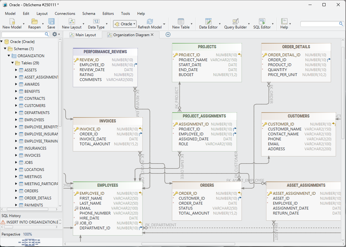Switch to the Main Layout tab

click(83, 35)
